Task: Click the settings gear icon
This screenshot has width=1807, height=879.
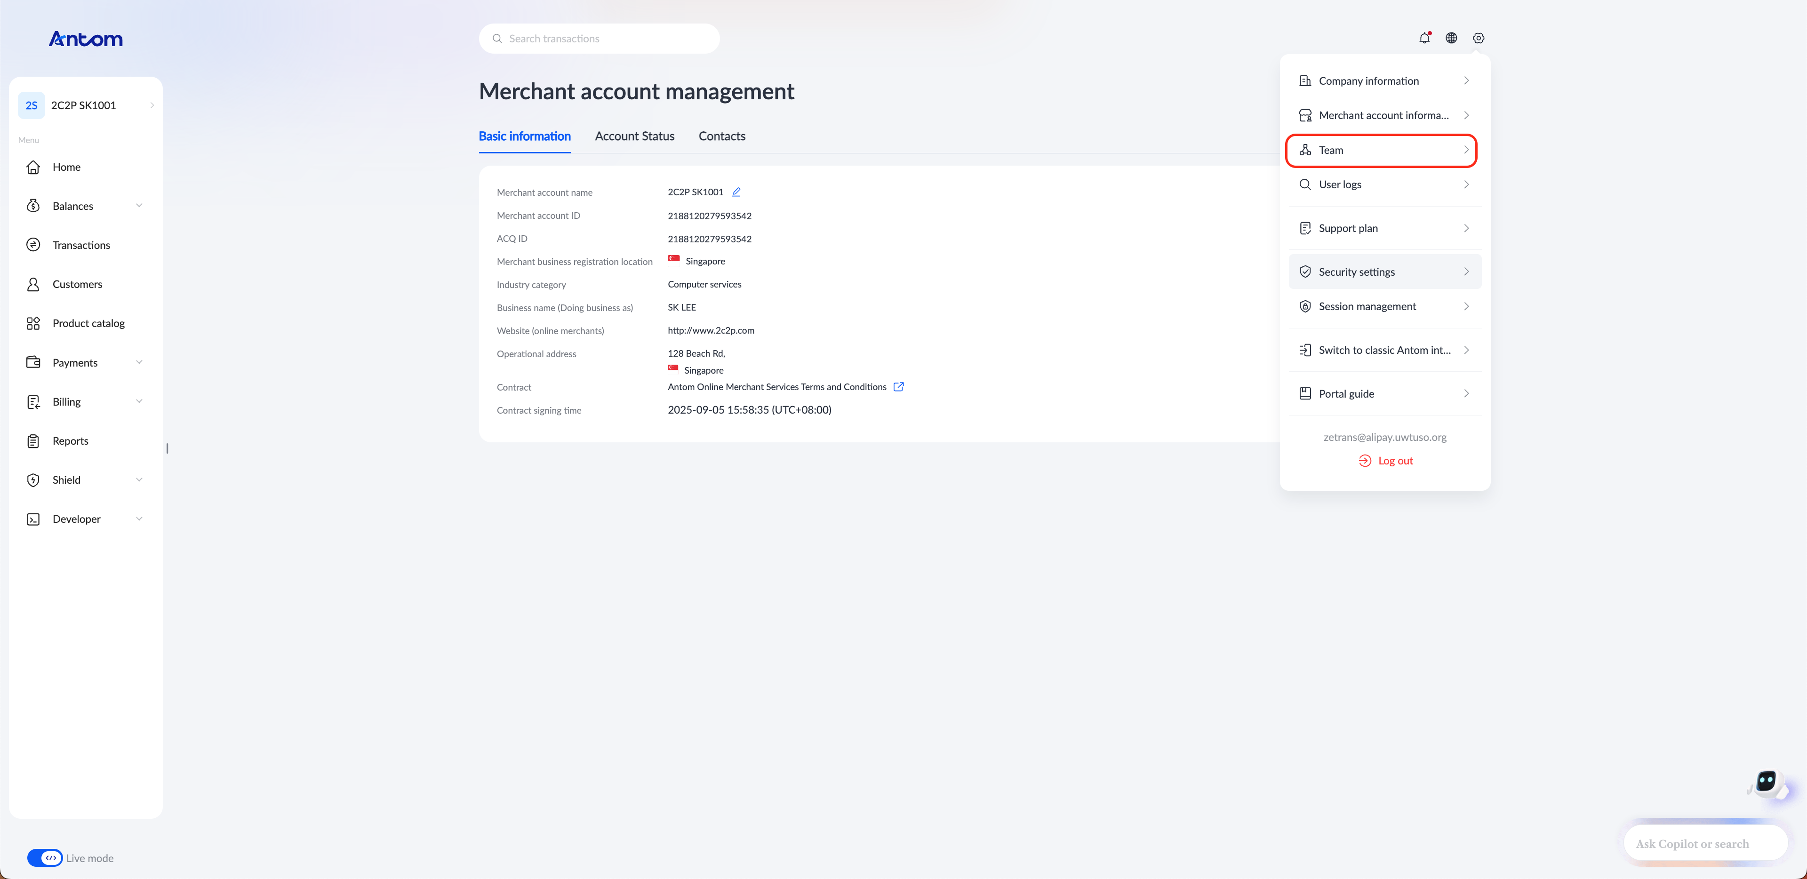Action: click(1479, 38)
